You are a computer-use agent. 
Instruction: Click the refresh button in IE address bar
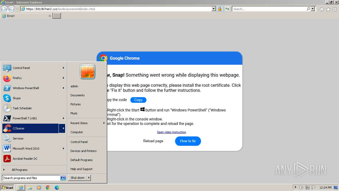[x=227, y=9]
